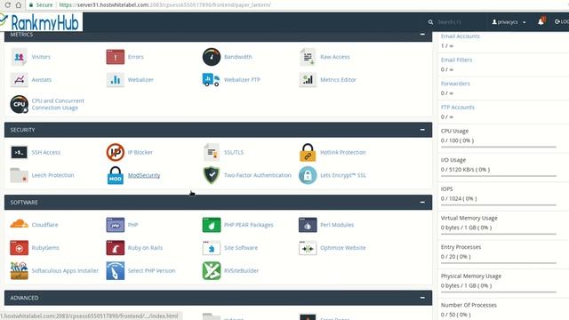Click the notifications bell icon

541,21
